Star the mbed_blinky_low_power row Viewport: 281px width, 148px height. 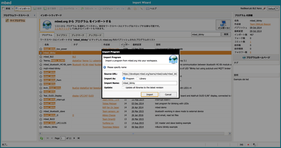click(41, 49)
